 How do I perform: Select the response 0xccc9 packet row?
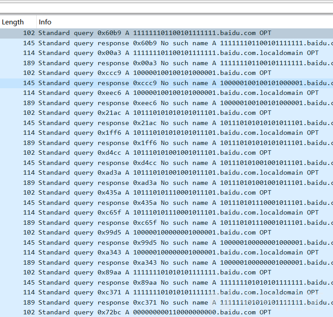(x=166, y=83)
